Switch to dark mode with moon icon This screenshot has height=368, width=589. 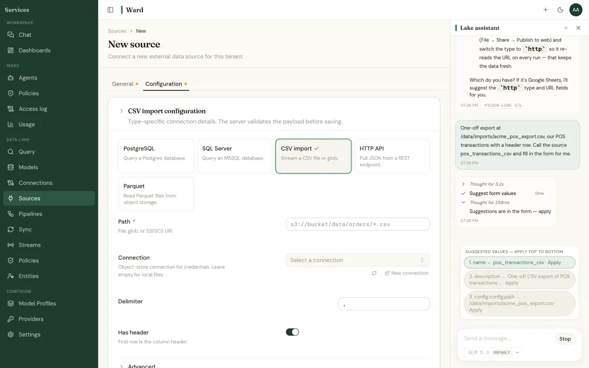tap(560, 10)
